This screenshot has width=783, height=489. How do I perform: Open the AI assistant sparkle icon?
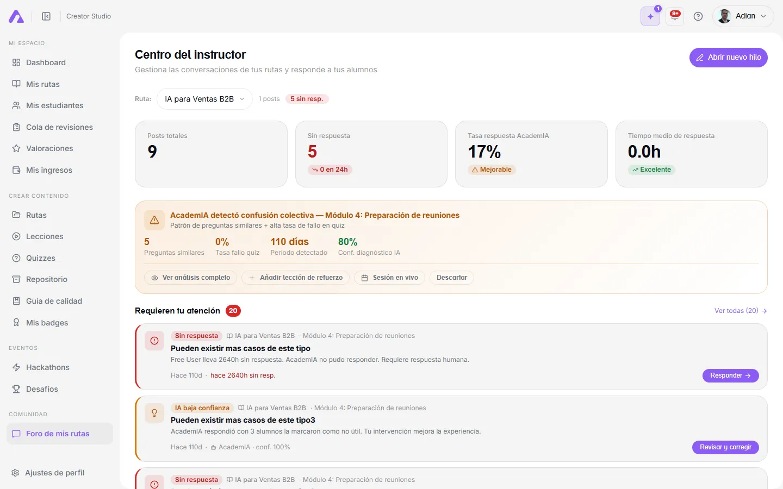[x=650, y=16]
